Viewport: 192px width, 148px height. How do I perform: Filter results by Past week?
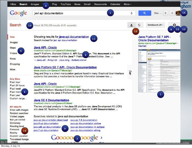(15, 89)
